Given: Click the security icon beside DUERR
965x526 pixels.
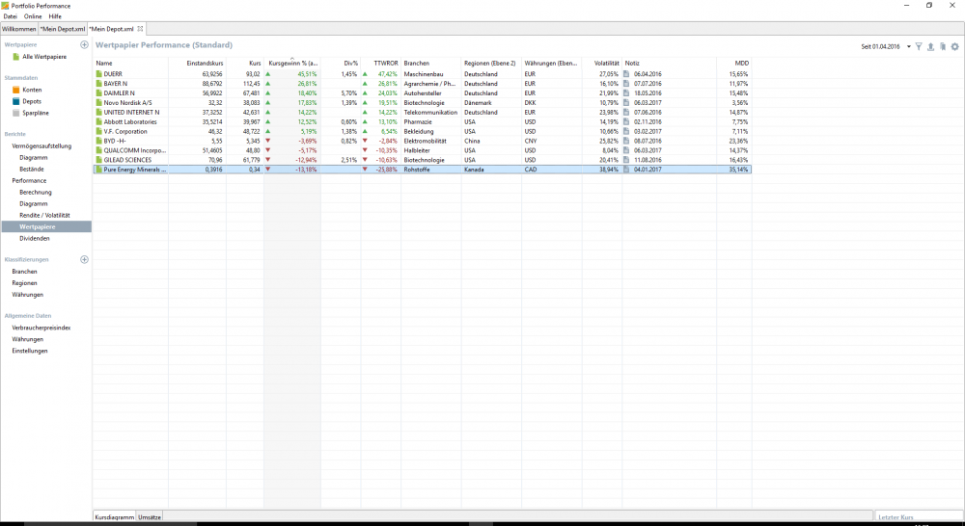Looking at the screenshot, I should click(99, 74).
